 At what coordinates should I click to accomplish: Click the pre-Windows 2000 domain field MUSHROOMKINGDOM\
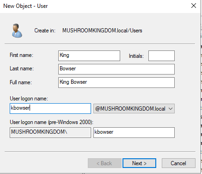coord(50,132)
